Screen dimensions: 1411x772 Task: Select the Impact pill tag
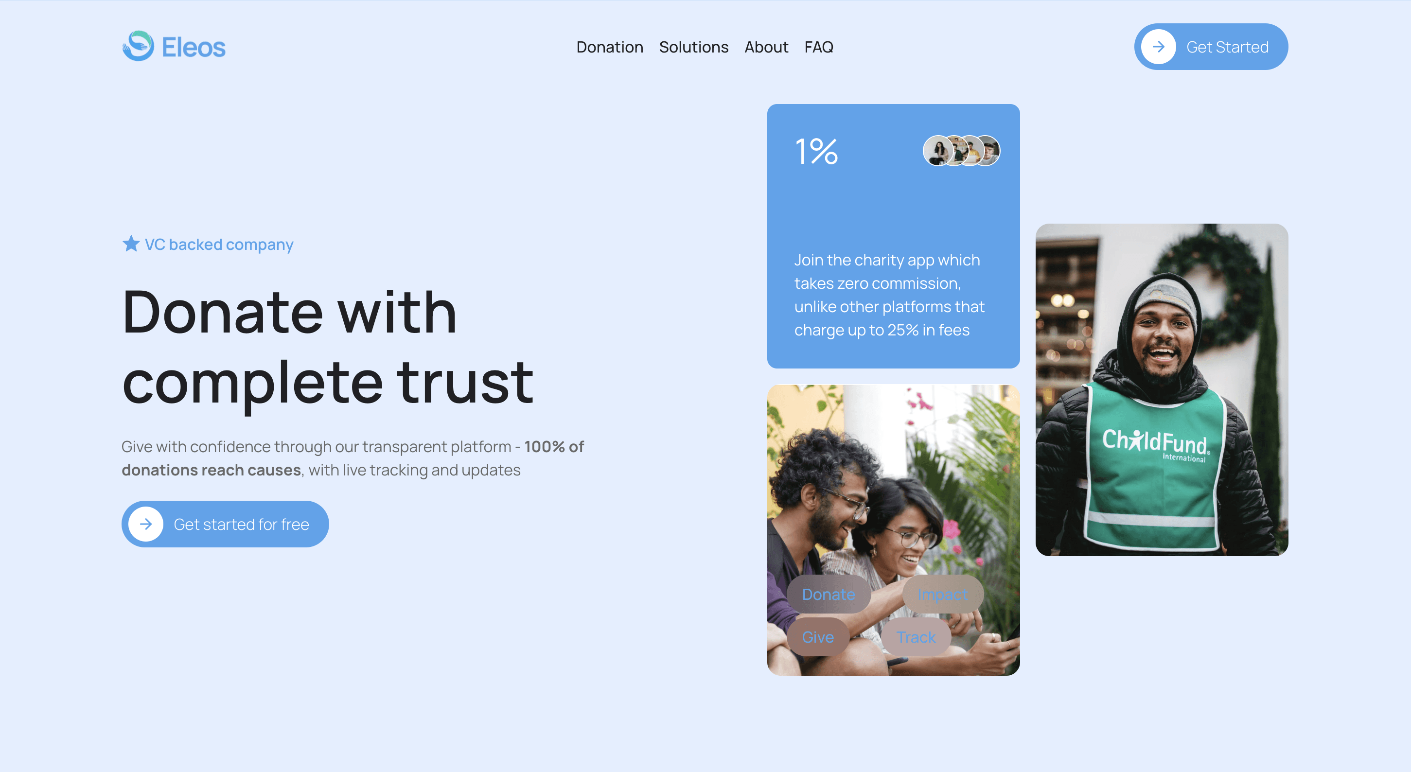click(x=943, y=594)
